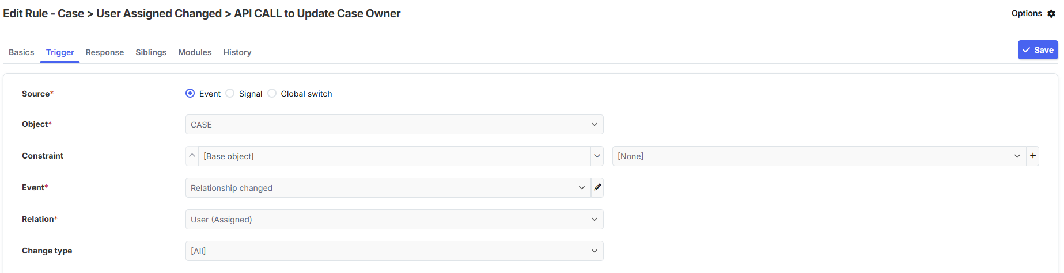Open the Change type All dropdown
1064x273 pixels.
pos(395,251)
